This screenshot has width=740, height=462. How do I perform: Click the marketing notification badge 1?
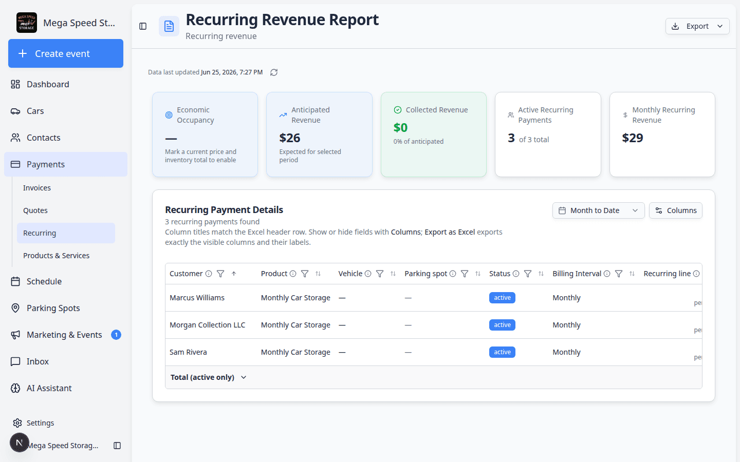(116, 335)
